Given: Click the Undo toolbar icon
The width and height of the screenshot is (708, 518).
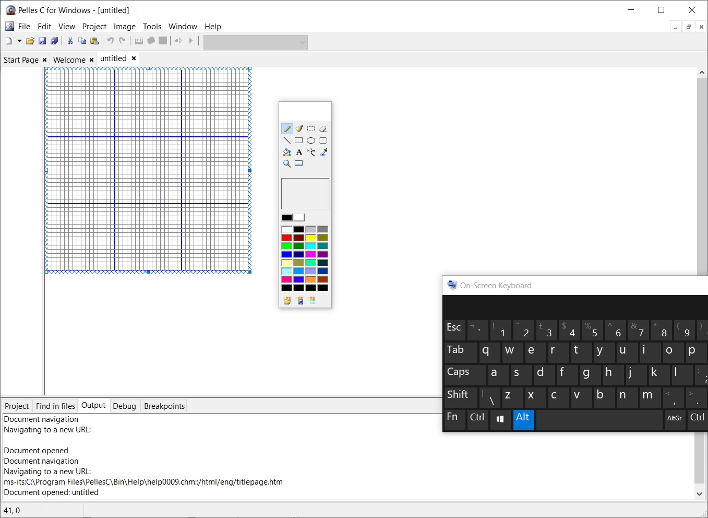Looking at the screenshot, I should (x=110, y=41).
